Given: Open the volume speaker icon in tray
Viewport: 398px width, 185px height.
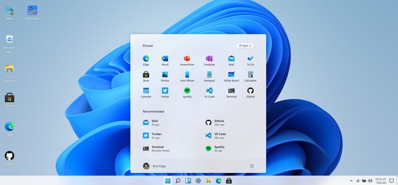Looking at the screenshot, I should (370, 181).
